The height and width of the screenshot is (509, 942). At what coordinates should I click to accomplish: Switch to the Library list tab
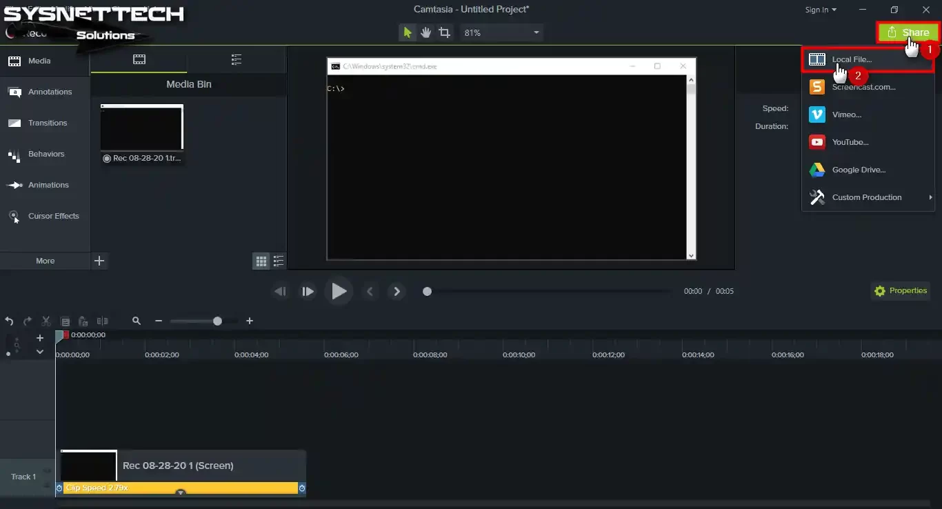point(237,59)
